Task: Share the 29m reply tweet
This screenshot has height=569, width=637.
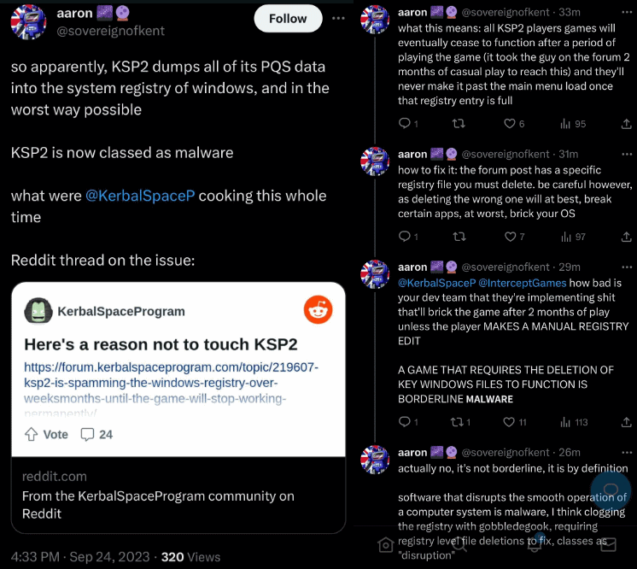Action: tap(628, 422)
